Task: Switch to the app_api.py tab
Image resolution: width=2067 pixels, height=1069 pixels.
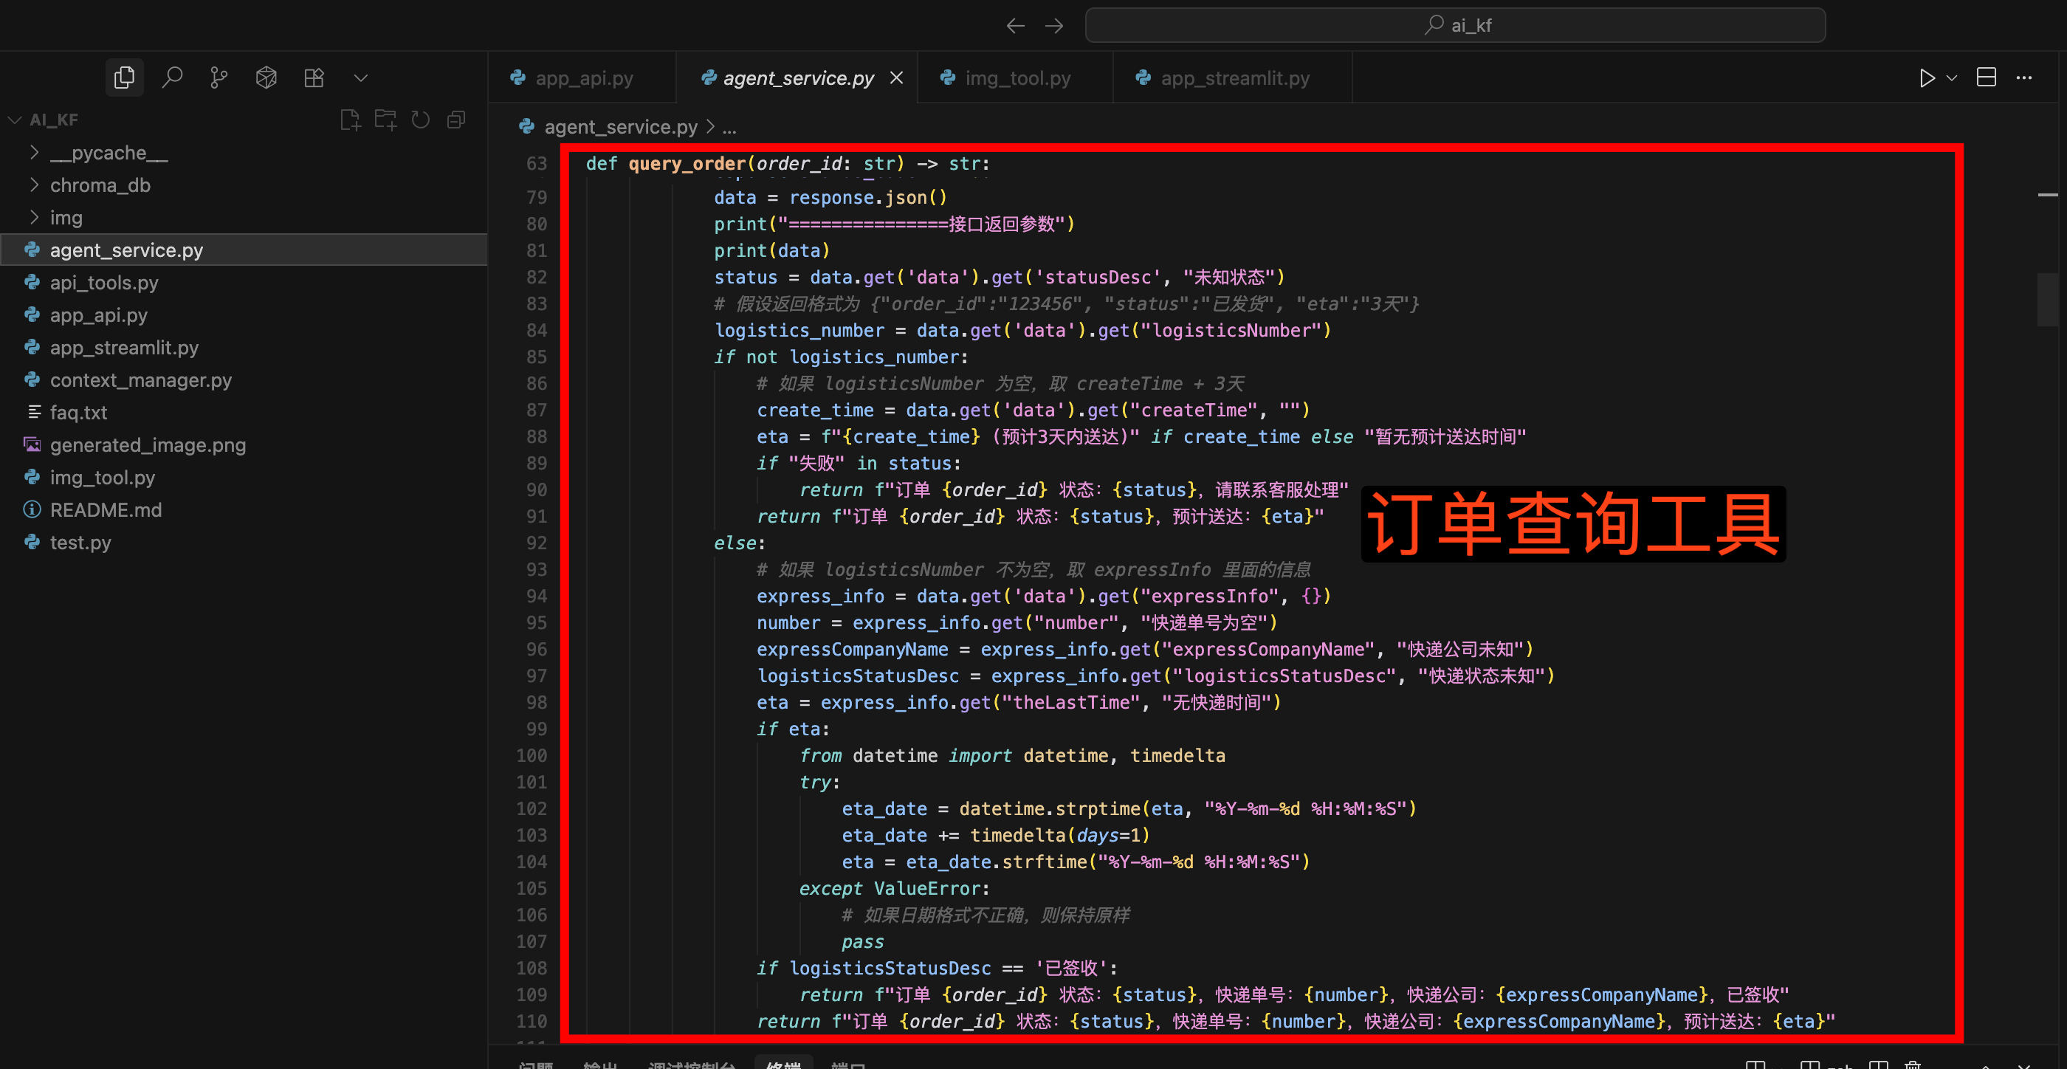Action: pos(583,77)
